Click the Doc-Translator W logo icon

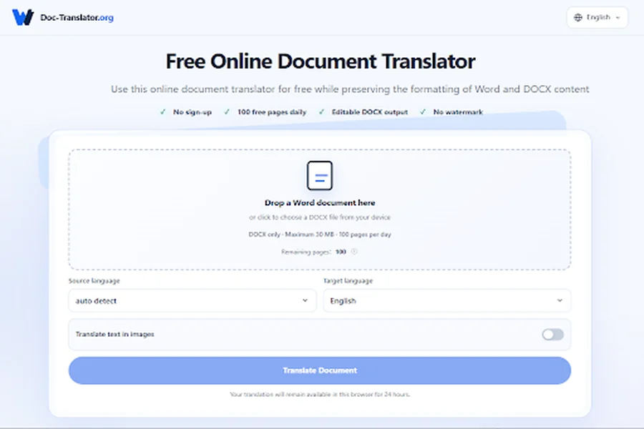(23, 17)
